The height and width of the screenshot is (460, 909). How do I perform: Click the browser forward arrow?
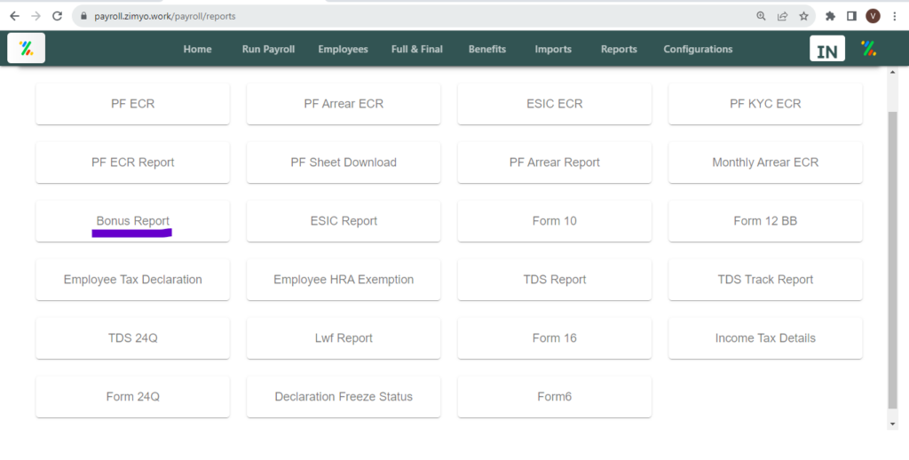coord(36,16)
